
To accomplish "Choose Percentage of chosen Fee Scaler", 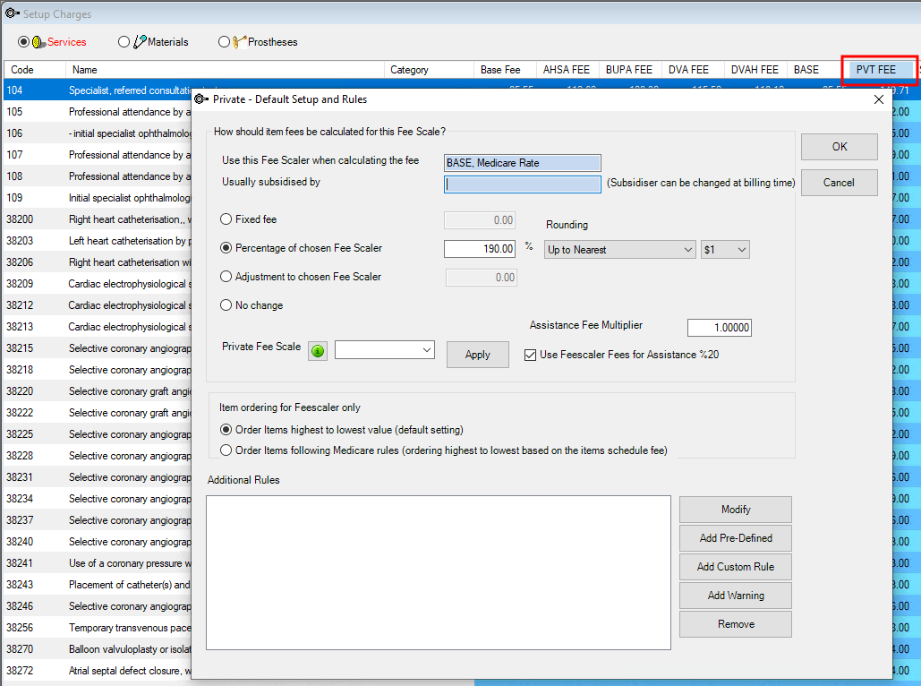I will 226,248.
